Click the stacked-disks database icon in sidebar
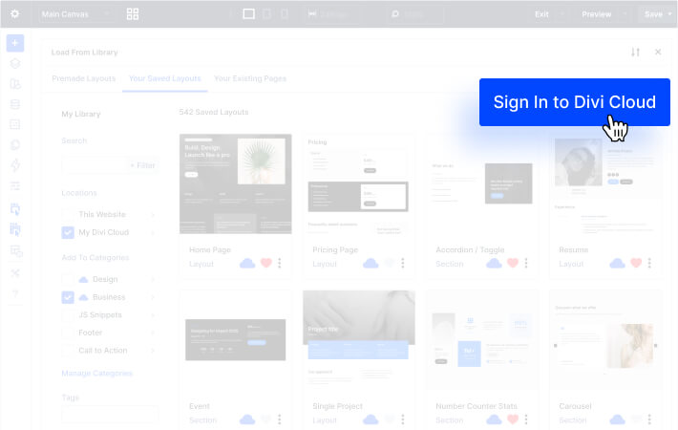678x430 pixels. (15, 104)
